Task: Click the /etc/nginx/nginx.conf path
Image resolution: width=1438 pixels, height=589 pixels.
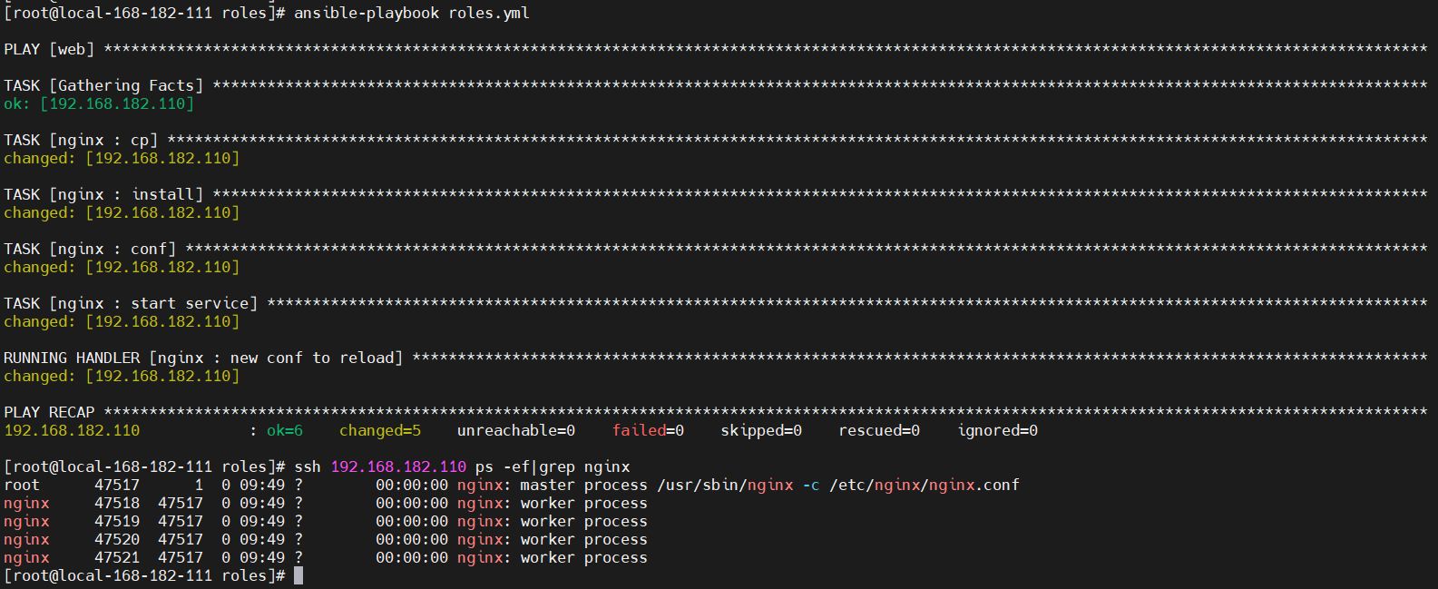Action: pos(924,485)
